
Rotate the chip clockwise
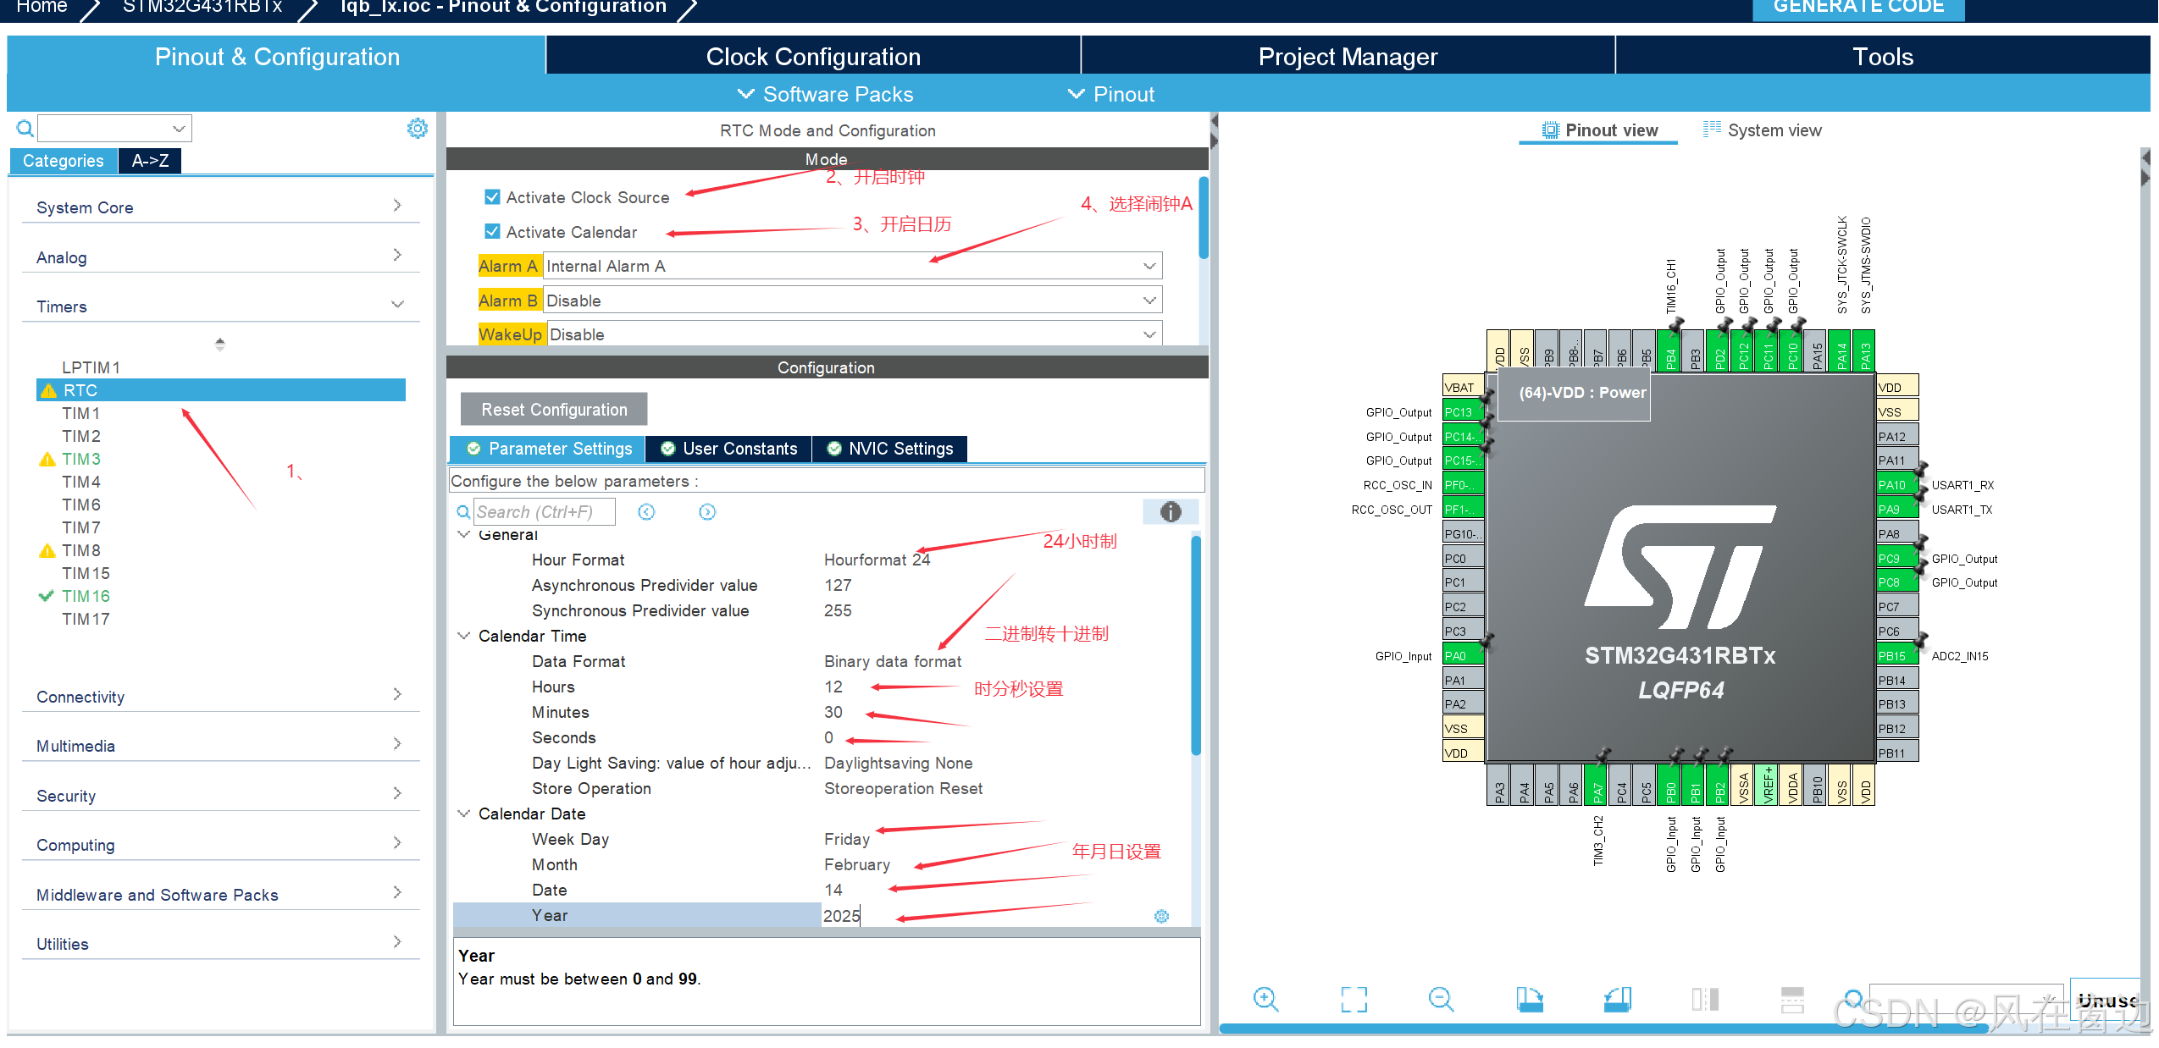point(1529,999)
